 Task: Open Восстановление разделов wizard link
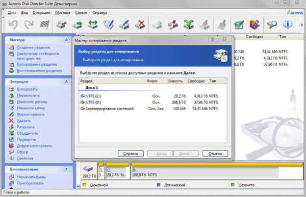pos(39,70)
